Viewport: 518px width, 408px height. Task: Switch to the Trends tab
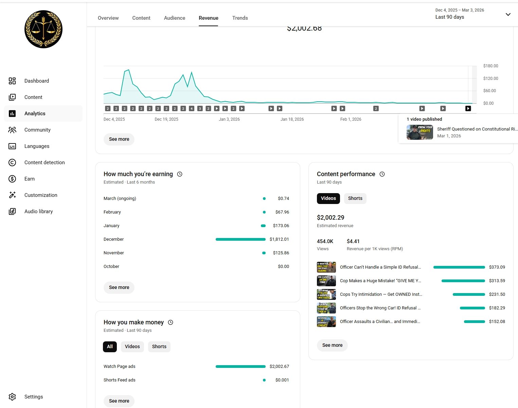pos(240,18)
